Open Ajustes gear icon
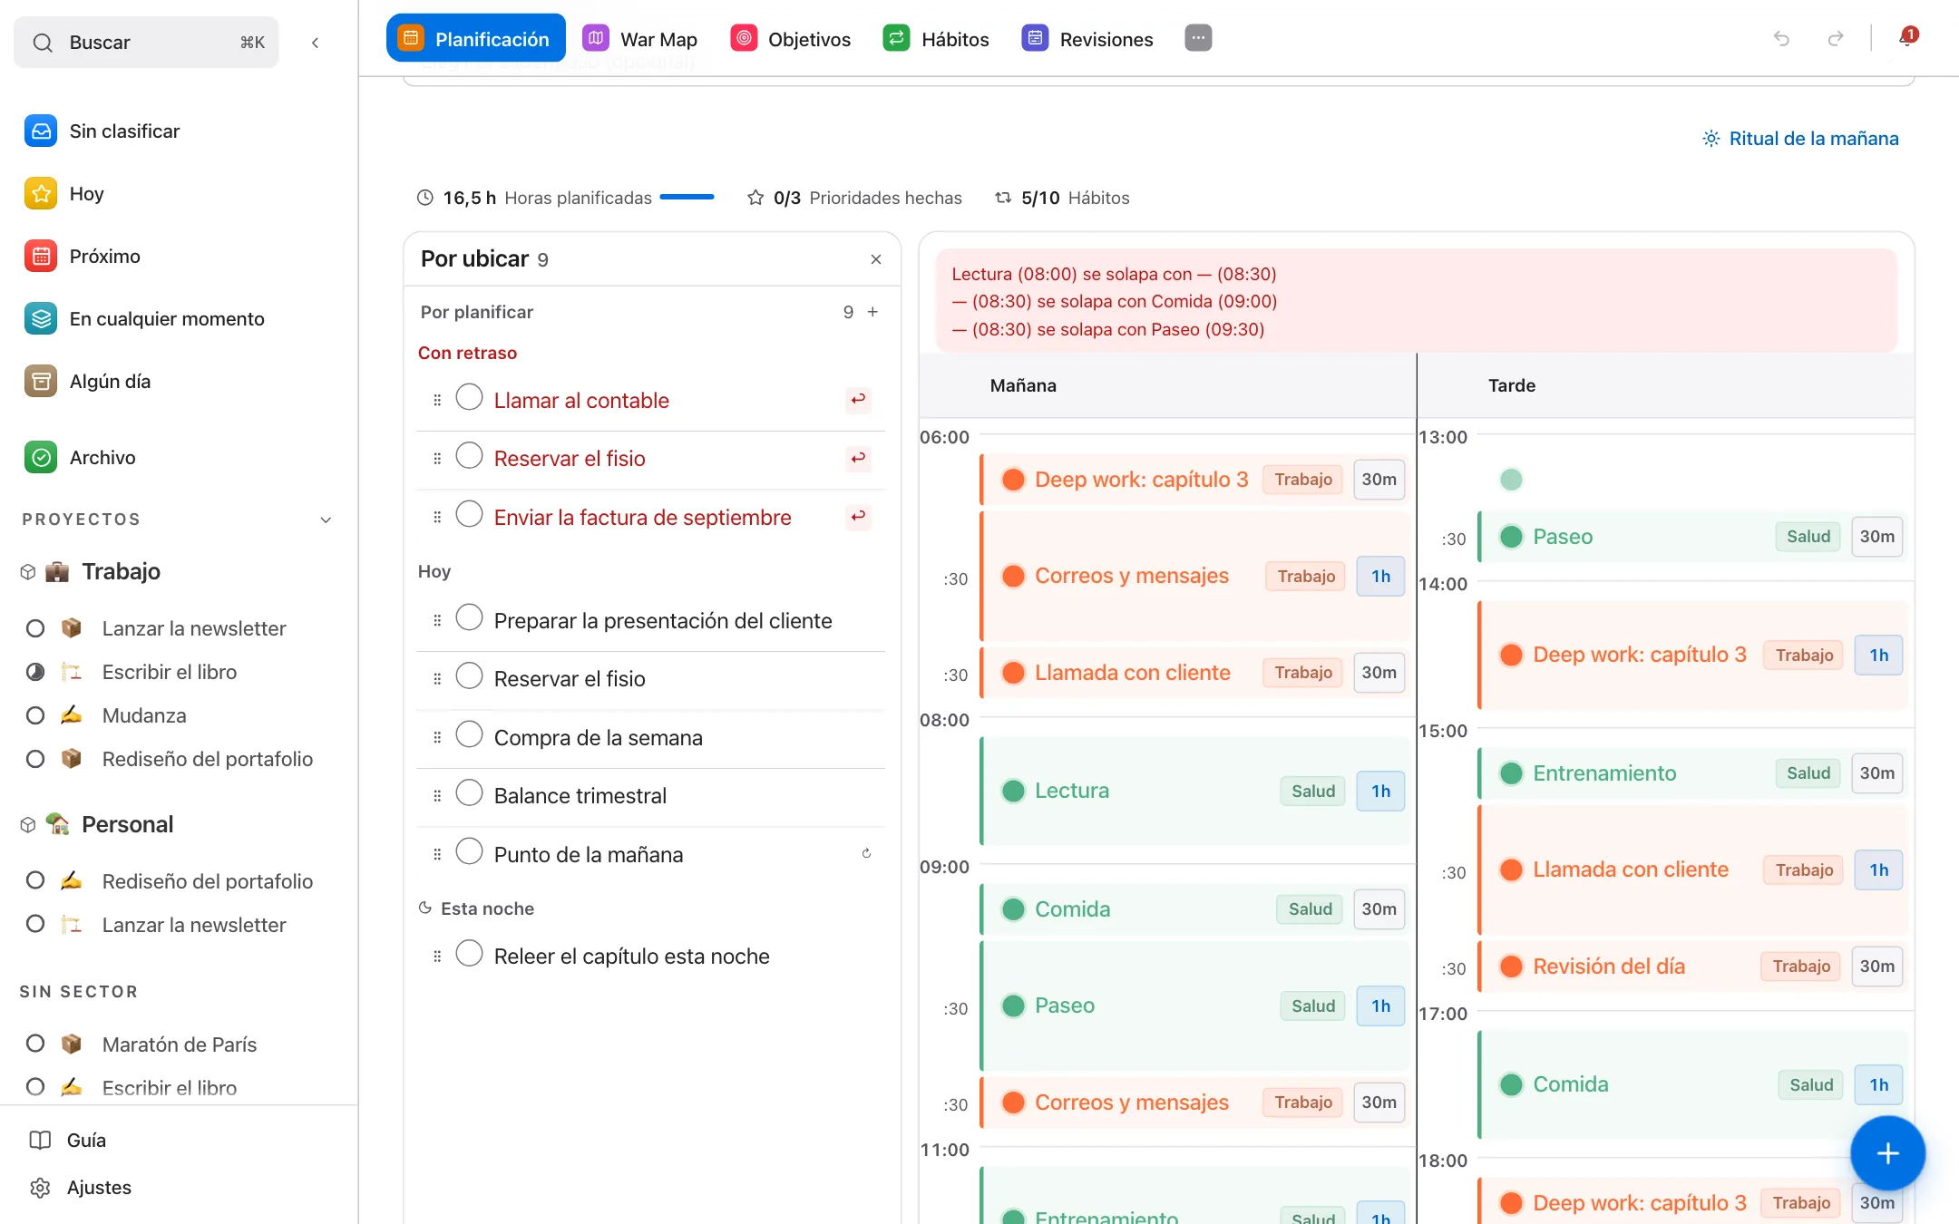 pos(40,1187)
